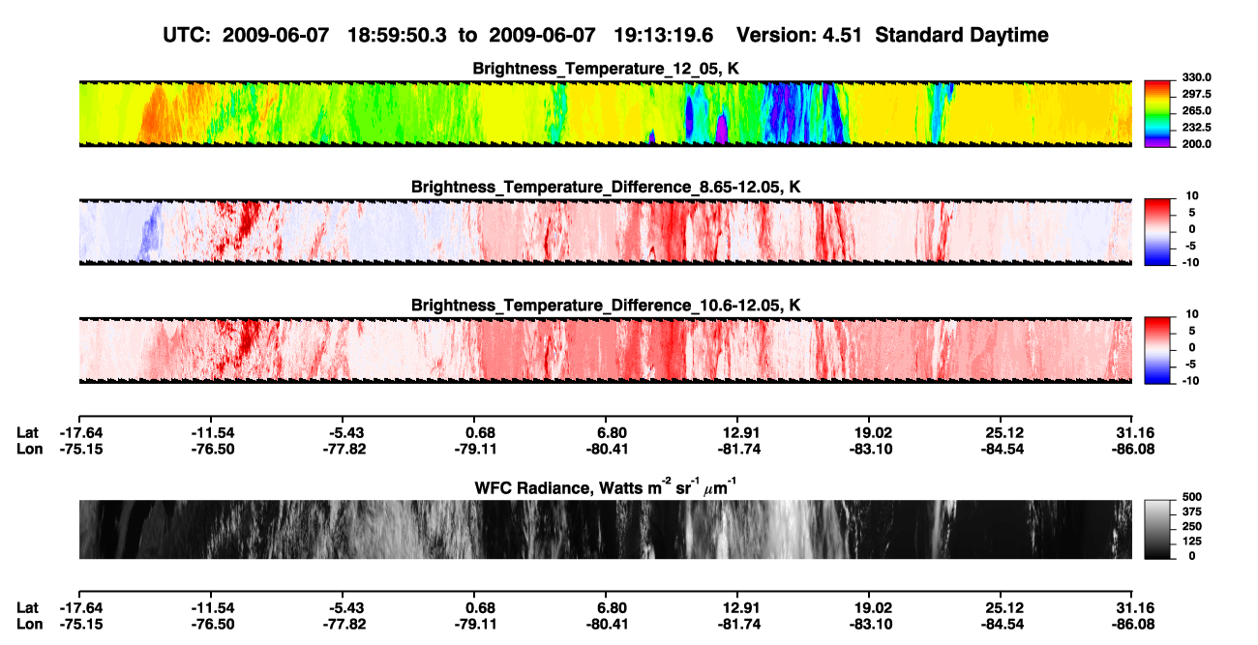
Task: Click latitude -5.43 on the axis above the WFC title
Action: 344,432
